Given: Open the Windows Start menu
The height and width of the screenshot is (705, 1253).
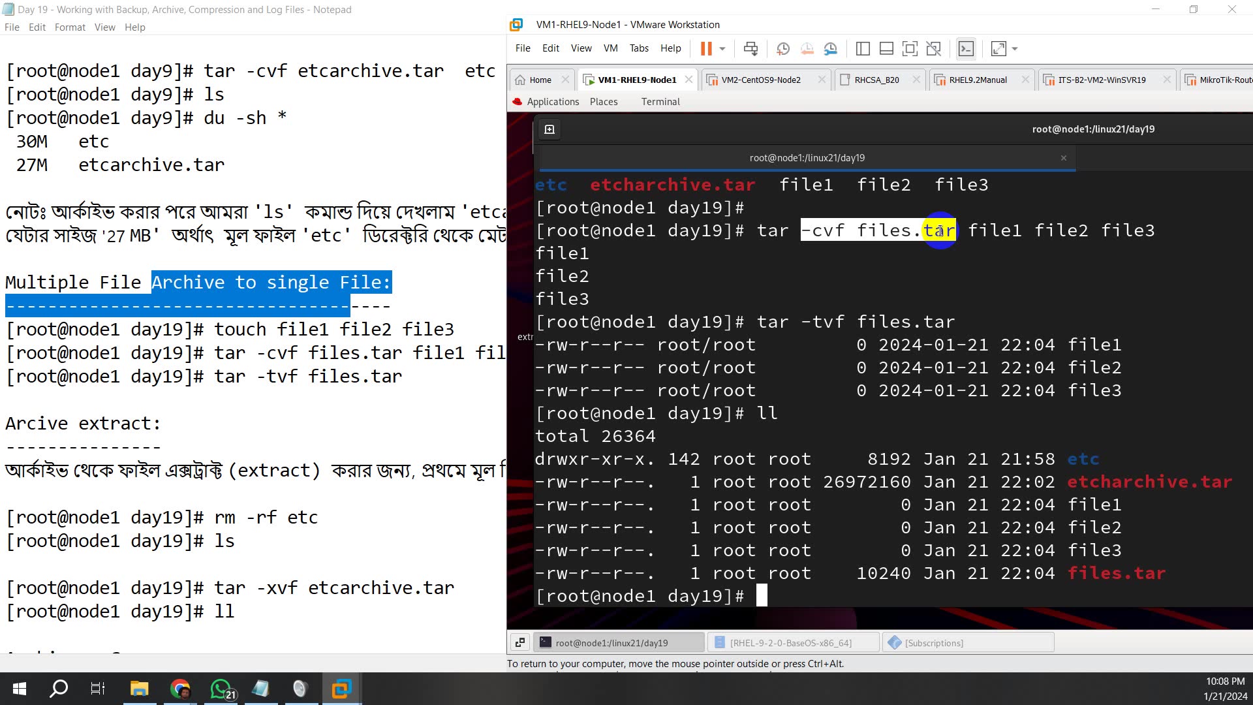Looking at the screenshot, I should [x=20, y=689].
